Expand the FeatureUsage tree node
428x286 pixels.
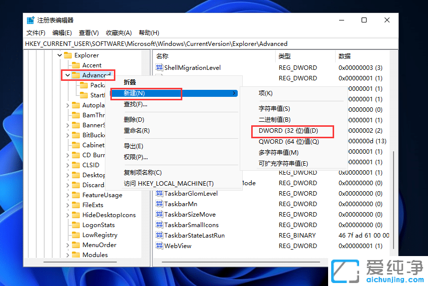coord(68,195)
